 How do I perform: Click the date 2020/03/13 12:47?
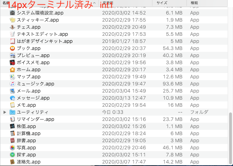pos(124,98)
